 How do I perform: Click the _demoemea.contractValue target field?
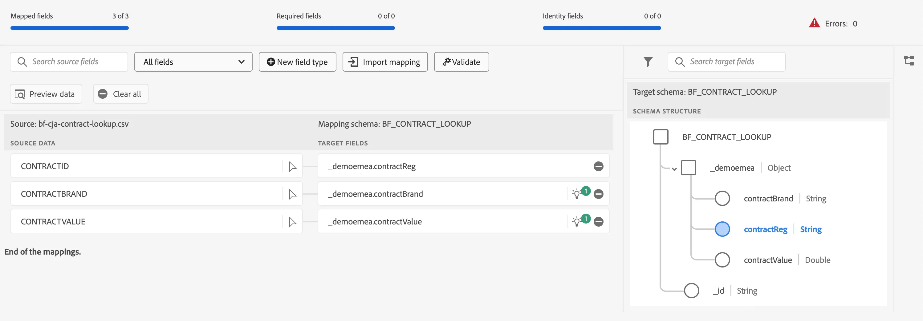point(463,222)
